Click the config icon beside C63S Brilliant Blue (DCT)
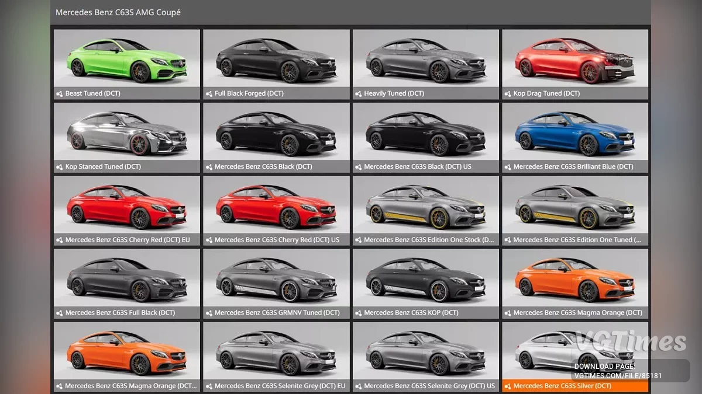The image size is (702, 394). tap(508, 167)
